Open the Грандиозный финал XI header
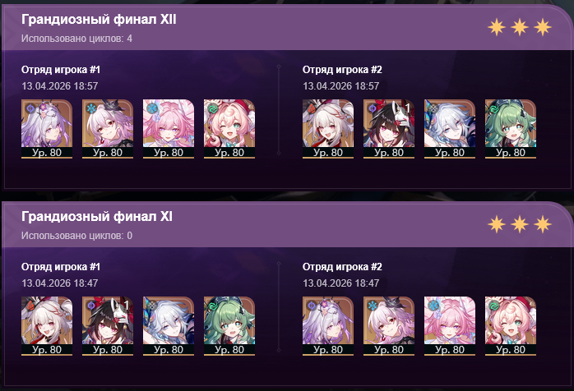Image resolution: width=574 pixels, height=391 pixels. 97,217
